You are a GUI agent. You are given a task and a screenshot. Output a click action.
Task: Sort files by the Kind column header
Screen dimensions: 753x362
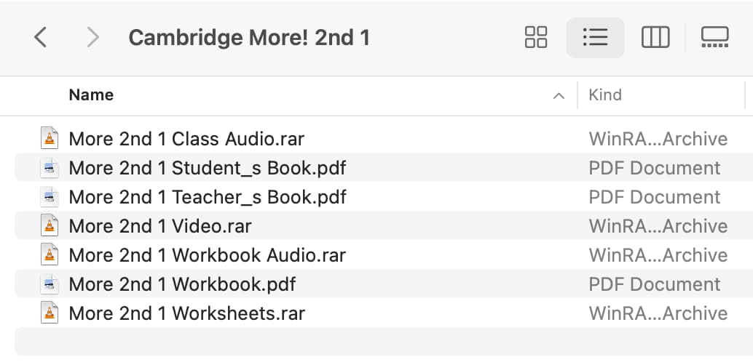coord(605,95)
